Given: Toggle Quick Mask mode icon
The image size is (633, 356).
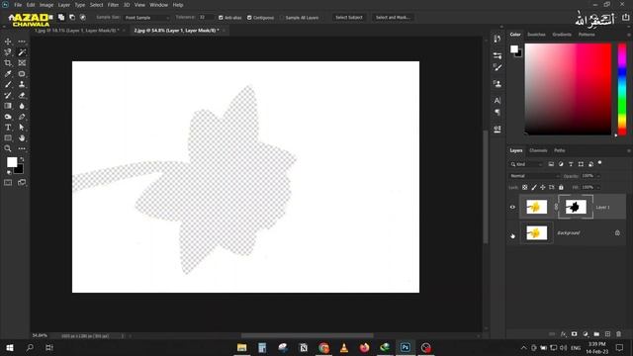Looking at the screenshot, I should (8, 182).
